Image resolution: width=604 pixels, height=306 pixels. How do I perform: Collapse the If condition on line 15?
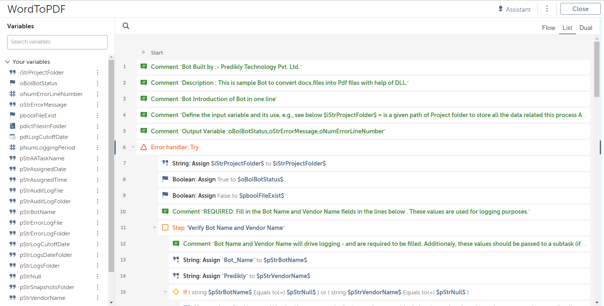click(165, 292)
